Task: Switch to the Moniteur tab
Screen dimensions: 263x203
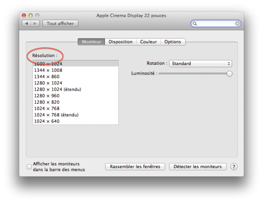Action: (x=91, y=42)
